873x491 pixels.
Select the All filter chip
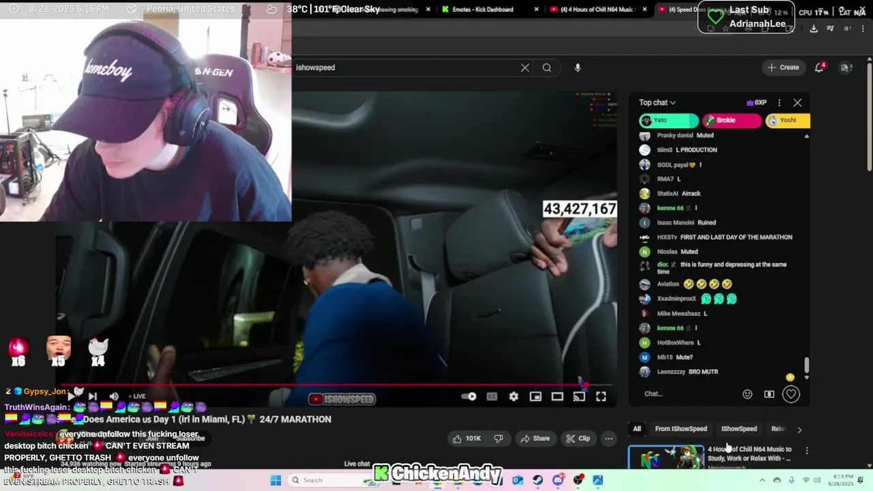tap(637, 429)
